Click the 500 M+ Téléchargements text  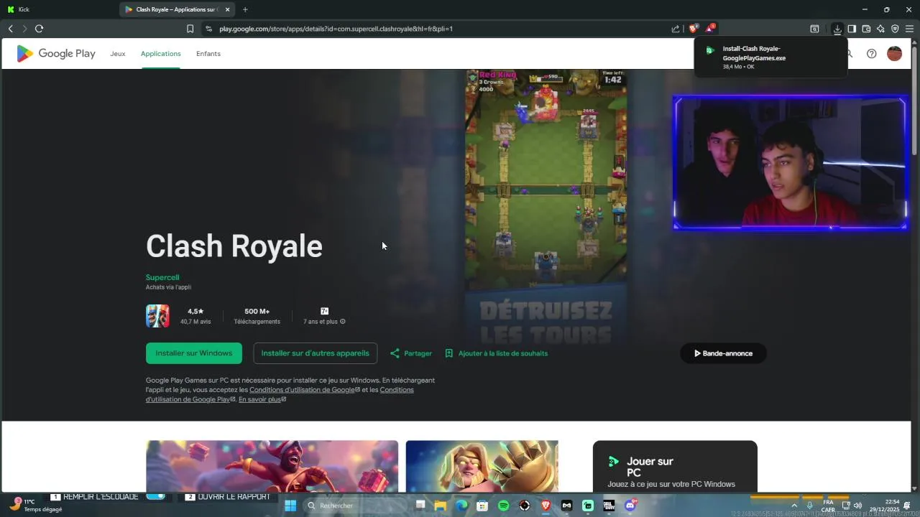click(257, 316)
